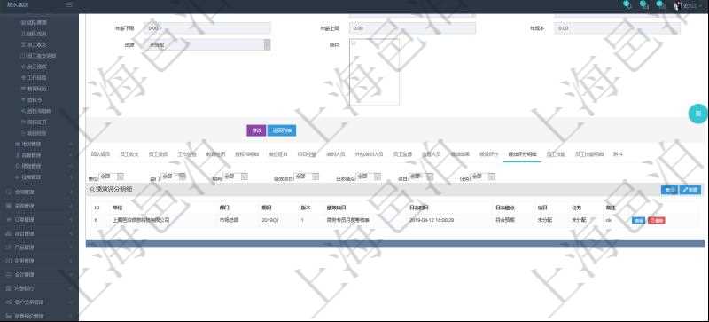This screenshot has width=709, height=322.
Task: Switch to the 团队成员 tab
Action: point(100,154)
